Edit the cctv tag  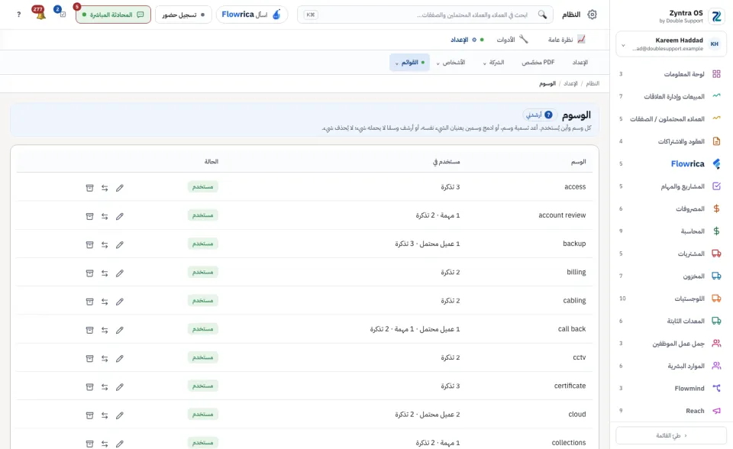click(x=120, y=359)
